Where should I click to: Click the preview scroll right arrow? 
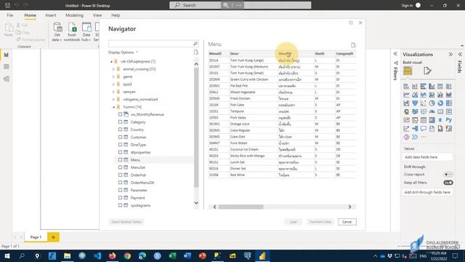(x=349, y=207)
